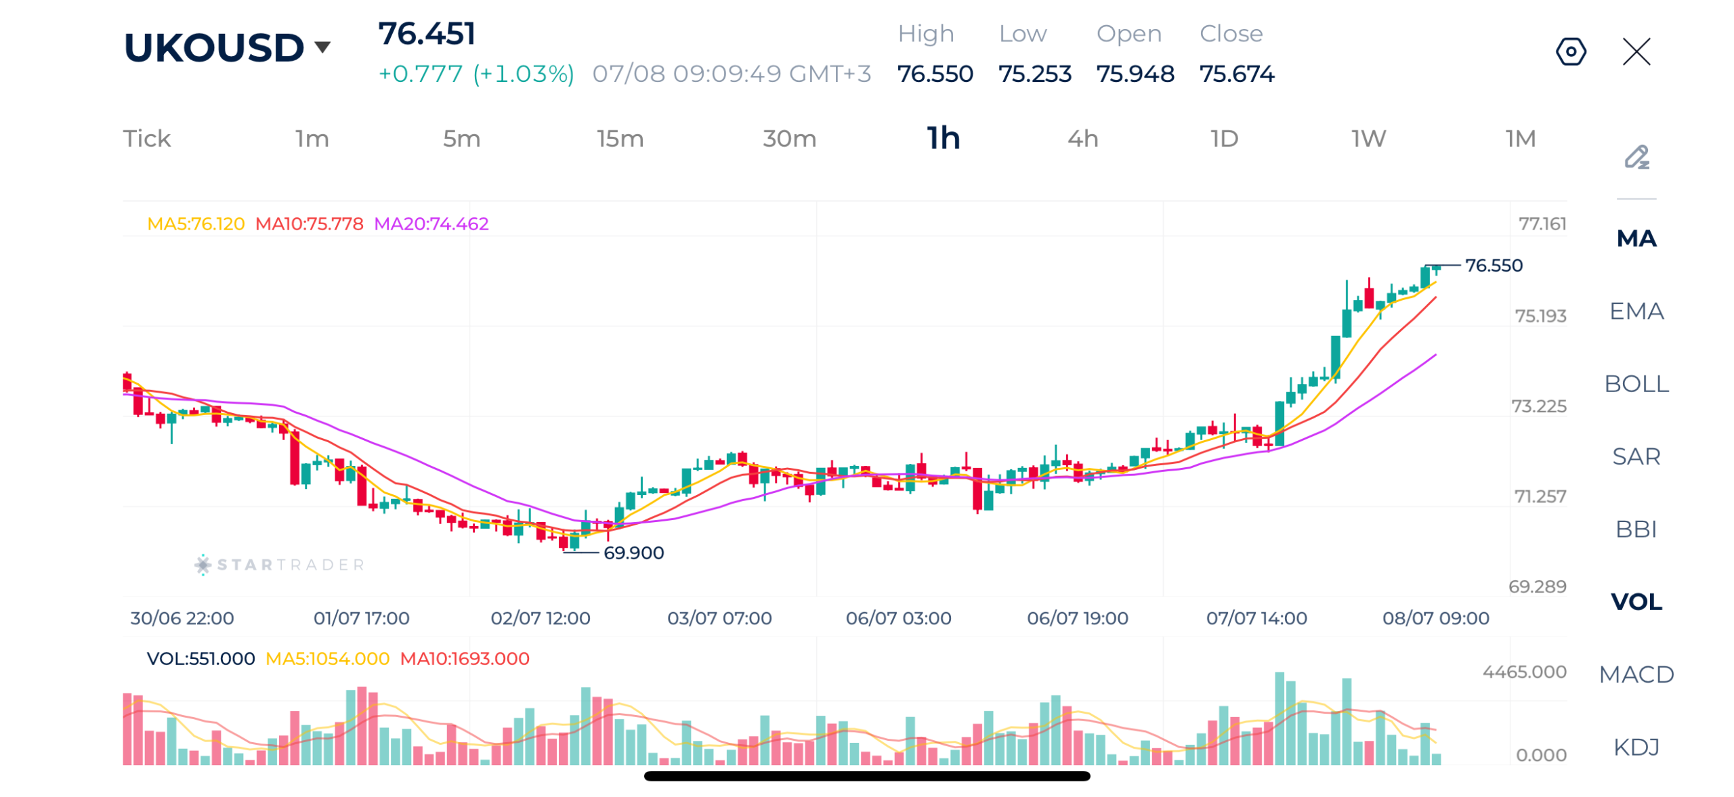This screenshot has height=797, width=1734.
Task: Turn on the SAR indicator
Action: pyautogui.click(x=1636, y=456)
